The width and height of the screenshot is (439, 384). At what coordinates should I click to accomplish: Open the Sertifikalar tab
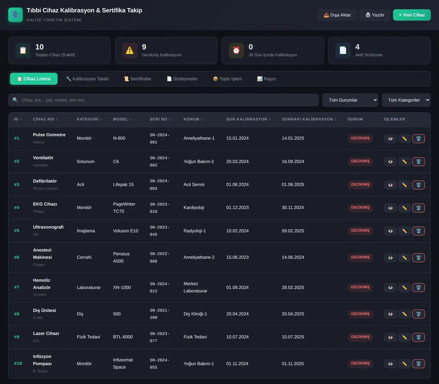(137, 79)
